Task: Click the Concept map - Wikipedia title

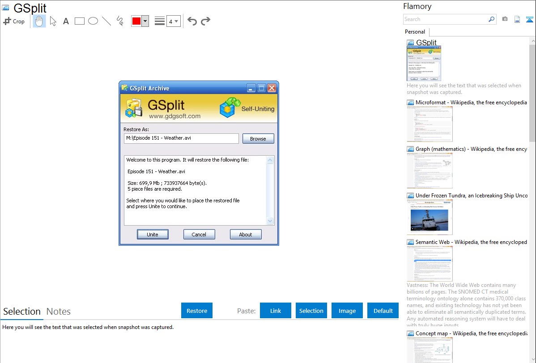Action: point(472,333)
